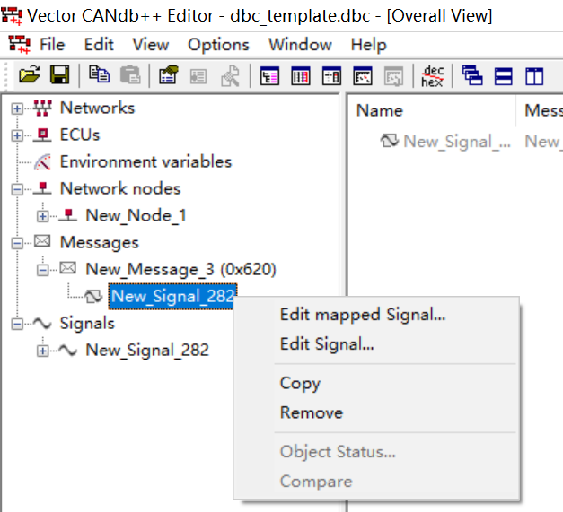The image size is (563, 512).
Task: Collapse the Network nodes branch
Action: (17, 189)
